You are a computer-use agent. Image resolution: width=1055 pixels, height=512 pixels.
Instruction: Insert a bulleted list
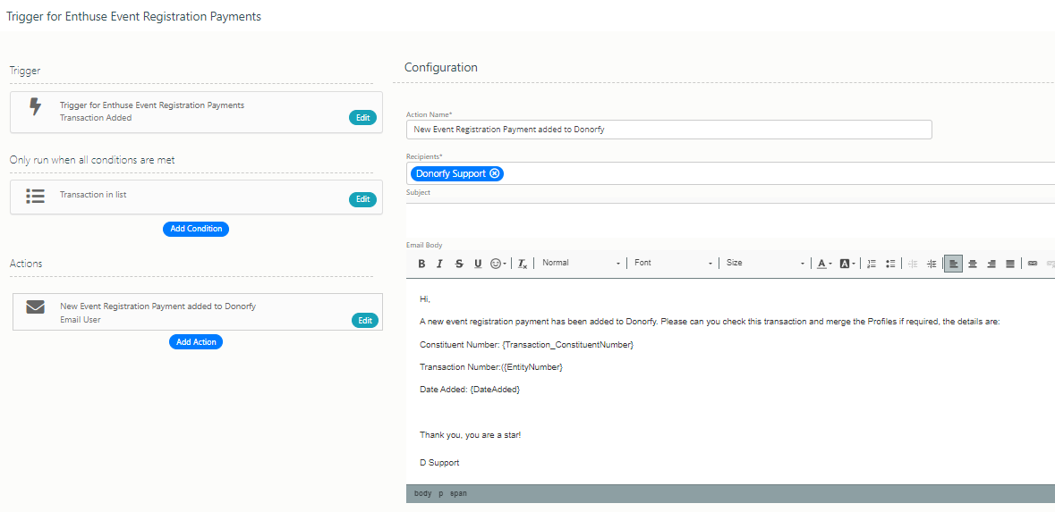pos(890,264)
